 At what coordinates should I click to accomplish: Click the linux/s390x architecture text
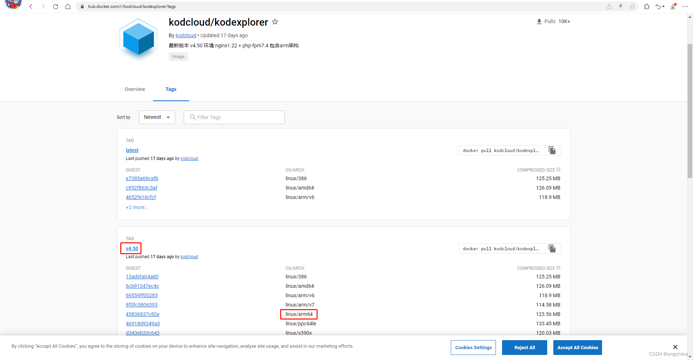pyautogui.click(x=299, y=333)
